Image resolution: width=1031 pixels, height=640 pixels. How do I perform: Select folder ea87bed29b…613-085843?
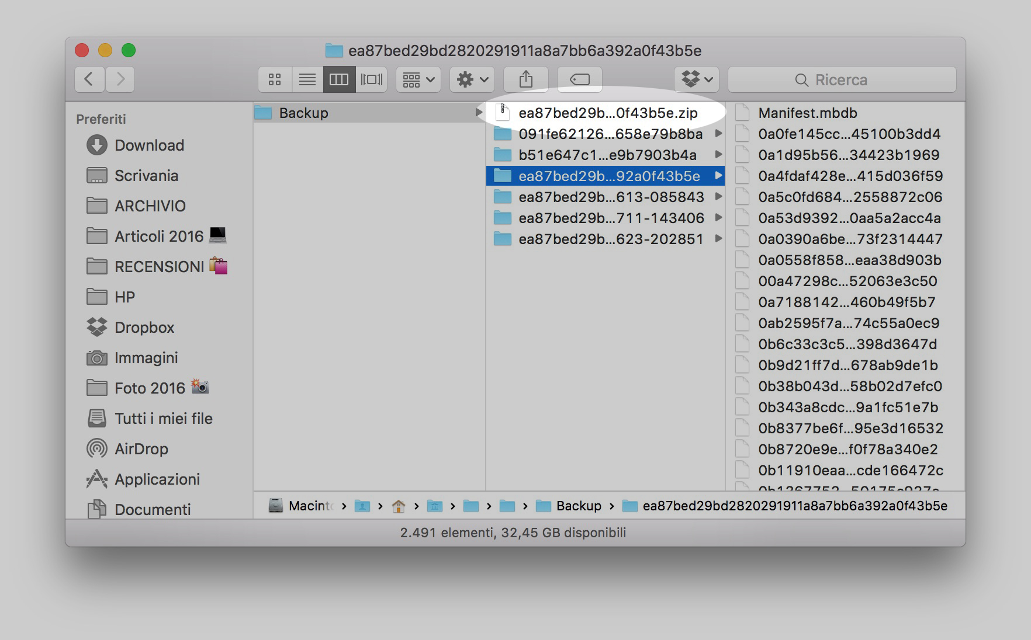[x=606, y=197]
